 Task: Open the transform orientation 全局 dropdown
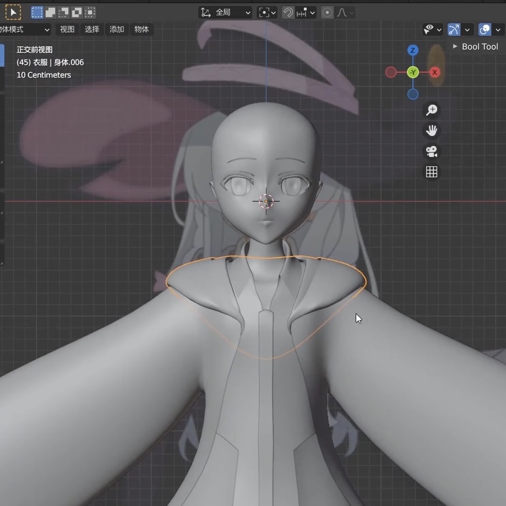pos(225,13)
